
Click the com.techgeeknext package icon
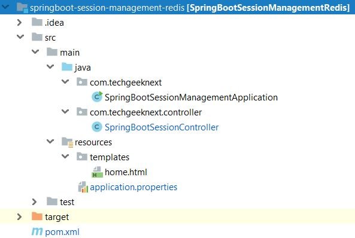tap(82, 82)
